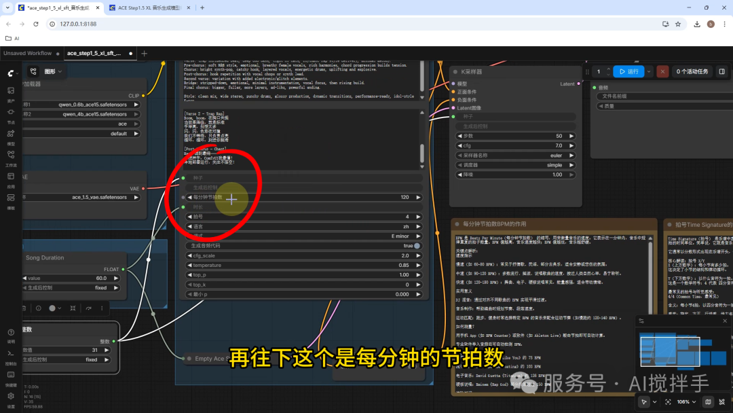Add a new workflow tab with plus
This screenshot has height=413, width=733.
pyautogui.click(x=144, y=53)
